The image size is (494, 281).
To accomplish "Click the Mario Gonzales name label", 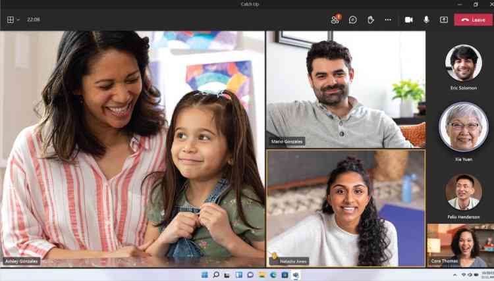I will tap(287, 141).
